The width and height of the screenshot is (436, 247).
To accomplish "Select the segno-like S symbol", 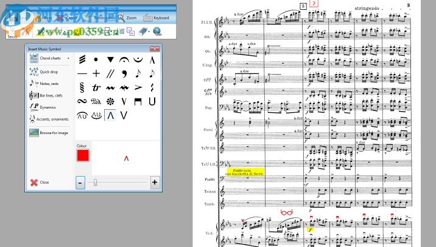I will [82, 87].
